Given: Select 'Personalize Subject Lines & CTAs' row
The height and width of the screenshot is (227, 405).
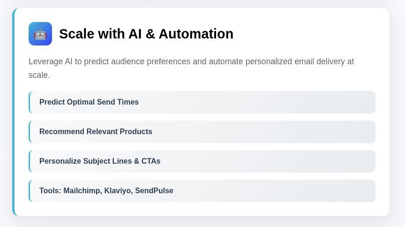Looking at the screenshot, I should 202,161.
